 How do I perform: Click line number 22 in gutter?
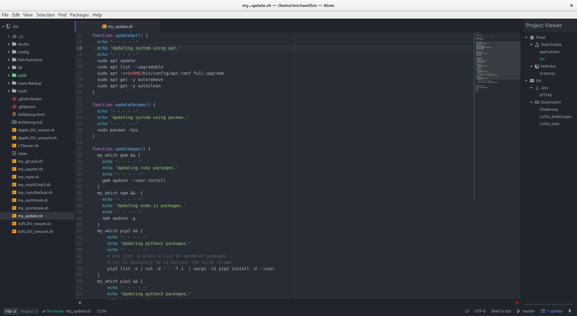pyautogui.click(x=79, y=105)
